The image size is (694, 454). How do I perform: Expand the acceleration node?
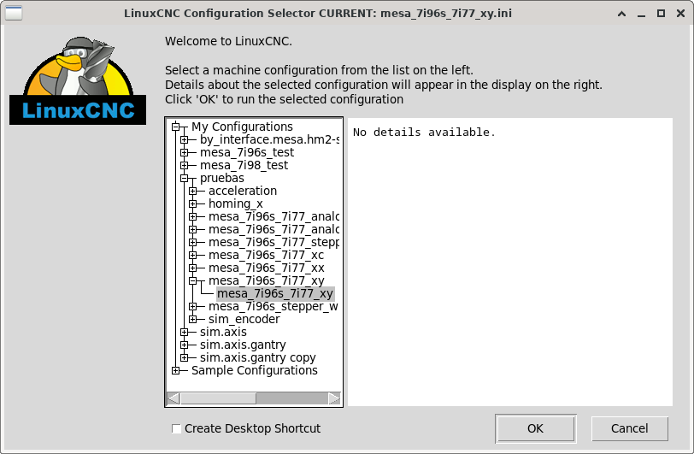click(192, 191)
